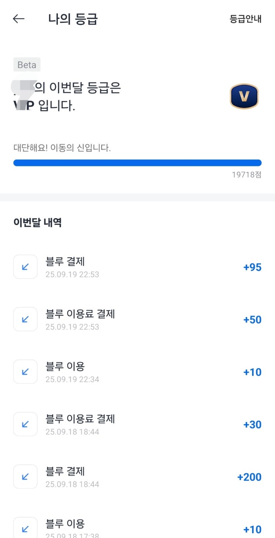Select 블루 이용료 결제 entry dated 25.09.18
This screenshot has height=538, width=275.
(80, 419)
